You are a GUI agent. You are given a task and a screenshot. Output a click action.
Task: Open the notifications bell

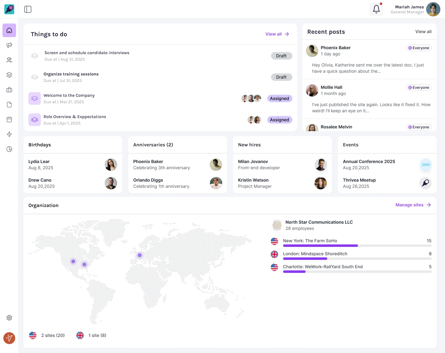376,9
